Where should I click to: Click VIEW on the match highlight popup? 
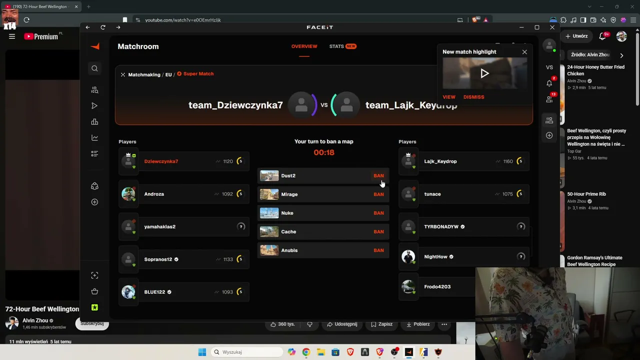pos(449,97)
